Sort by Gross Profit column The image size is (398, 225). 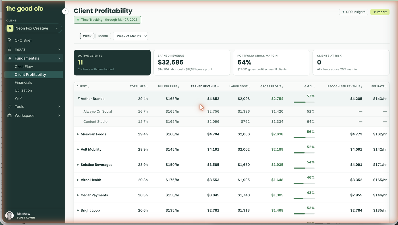[272, 87]
